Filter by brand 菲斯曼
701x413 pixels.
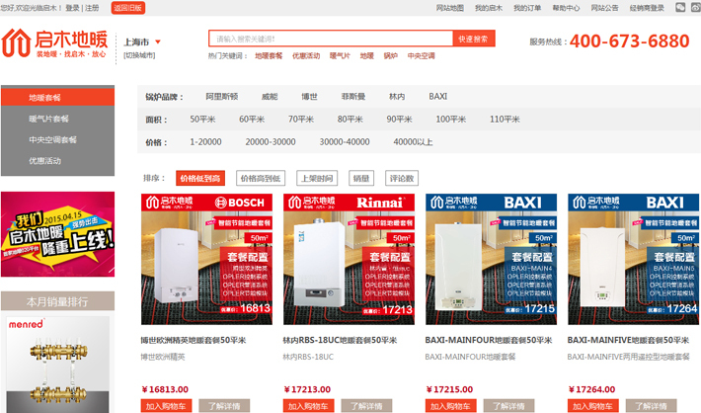click(353, 96)
